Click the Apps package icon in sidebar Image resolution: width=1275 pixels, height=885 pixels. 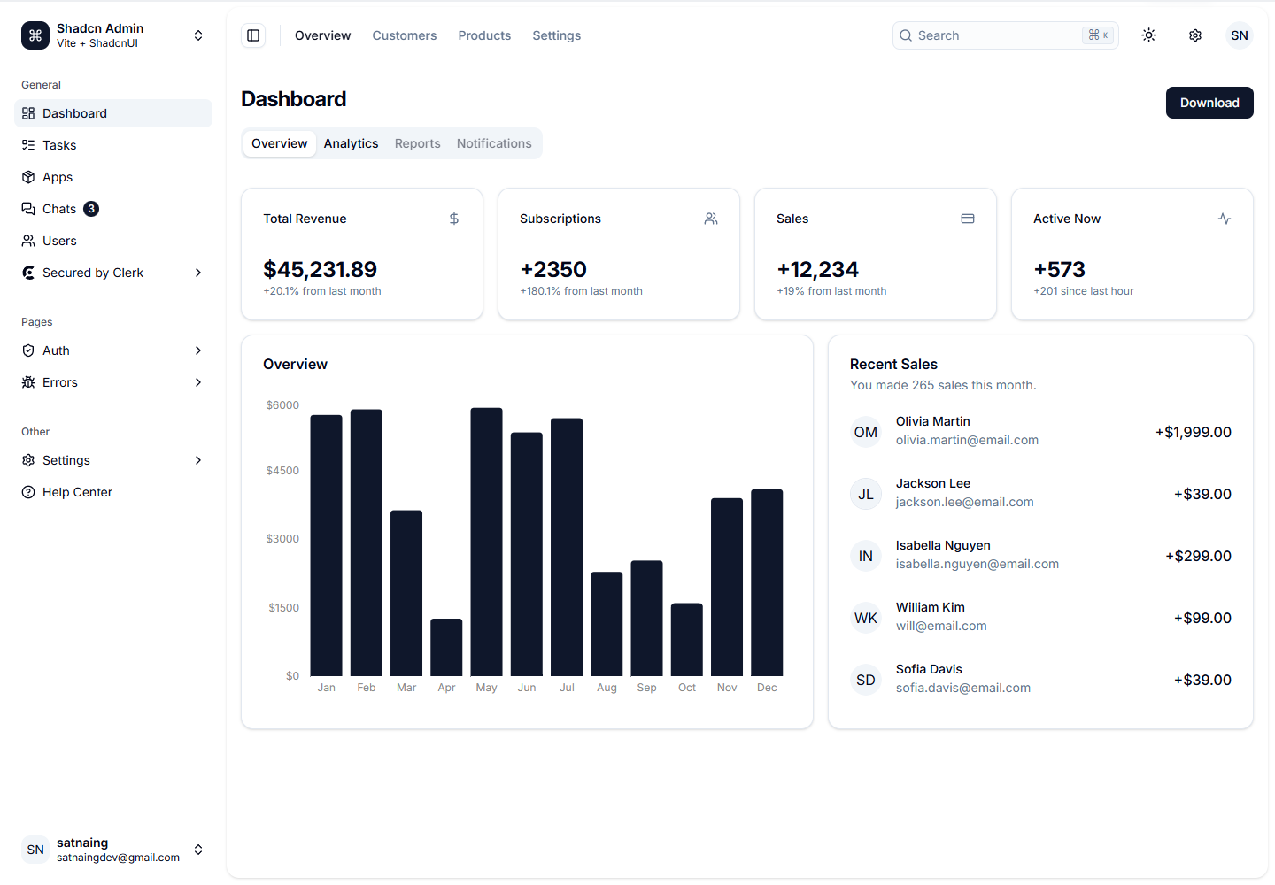pos(28,177)
